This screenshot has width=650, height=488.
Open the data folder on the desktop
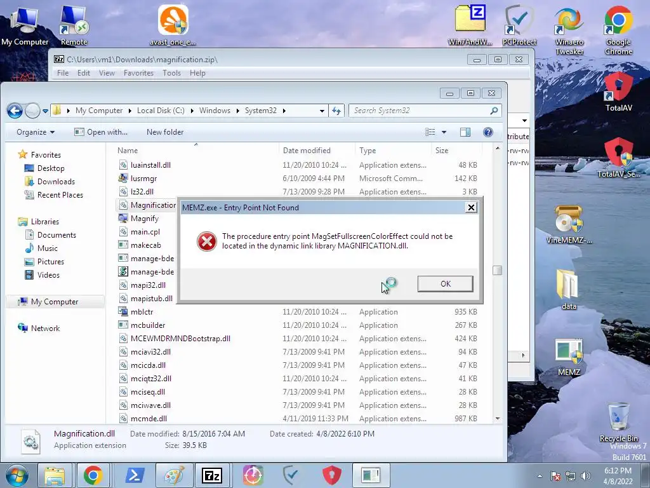tap(569, 290)
